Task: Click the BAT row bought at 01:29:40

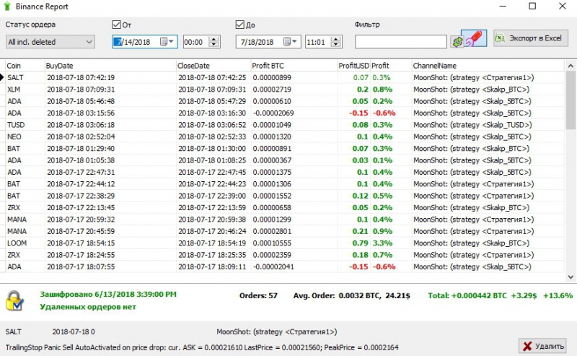Action: point(284,148)
